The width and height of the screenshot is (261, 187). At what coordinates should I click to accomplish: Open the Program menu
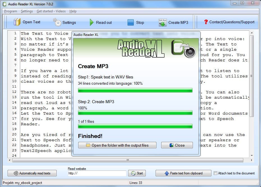tap(10, 11)
